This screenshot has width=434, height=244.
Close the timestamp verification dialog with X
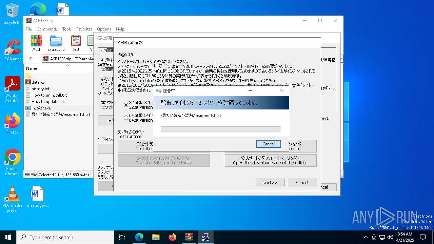(x=281, y=90)
